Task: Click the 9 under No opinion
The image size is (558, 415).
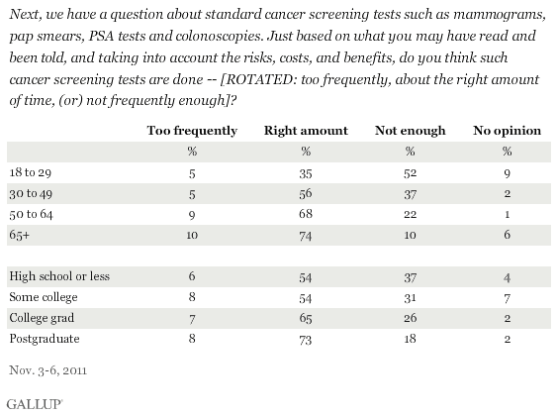Action: click(508, 173)
